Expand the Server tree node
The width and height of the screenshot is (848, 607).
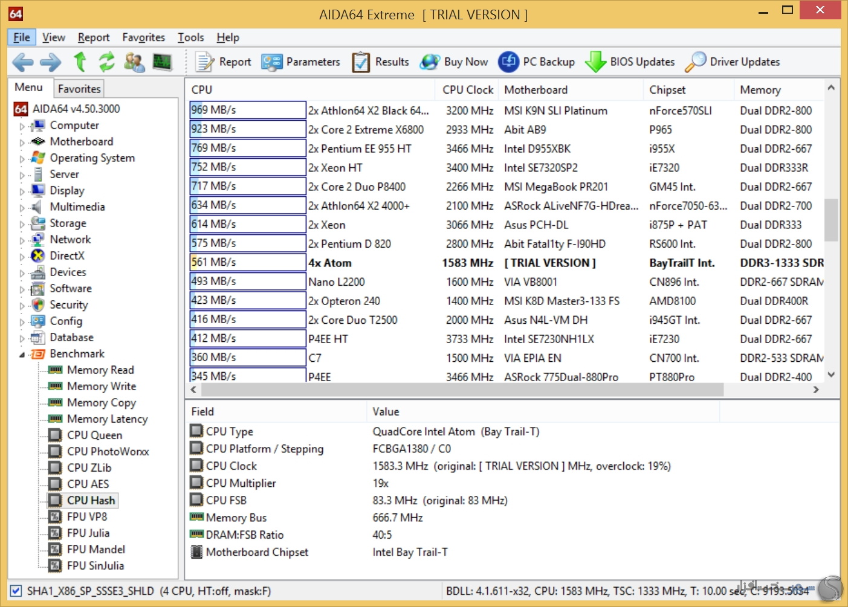(22, 175)
